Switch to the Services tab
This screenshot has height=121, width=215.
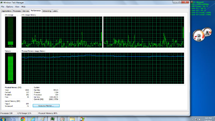[26, 11]
